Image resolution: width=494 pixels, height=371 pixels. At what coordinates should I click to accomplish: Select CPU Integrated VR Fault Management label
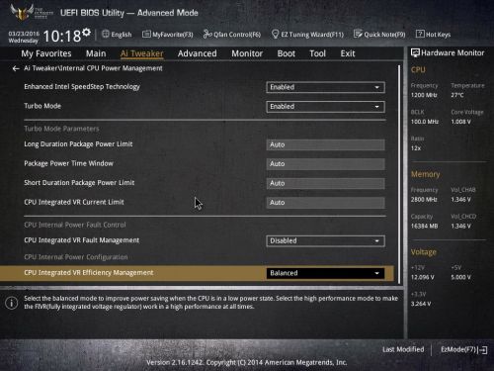point(82,240)
